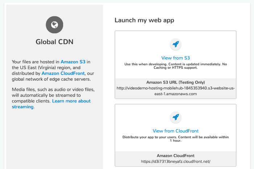
Task: Click the 'Use this when developing' description
Action: point(176,66)
